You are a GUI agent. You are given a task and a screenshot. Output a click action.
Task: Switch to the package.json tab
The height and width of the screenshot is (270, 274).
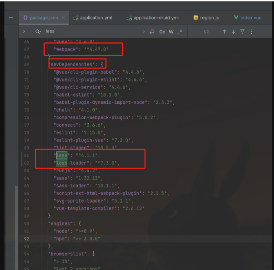coord(44,18)
